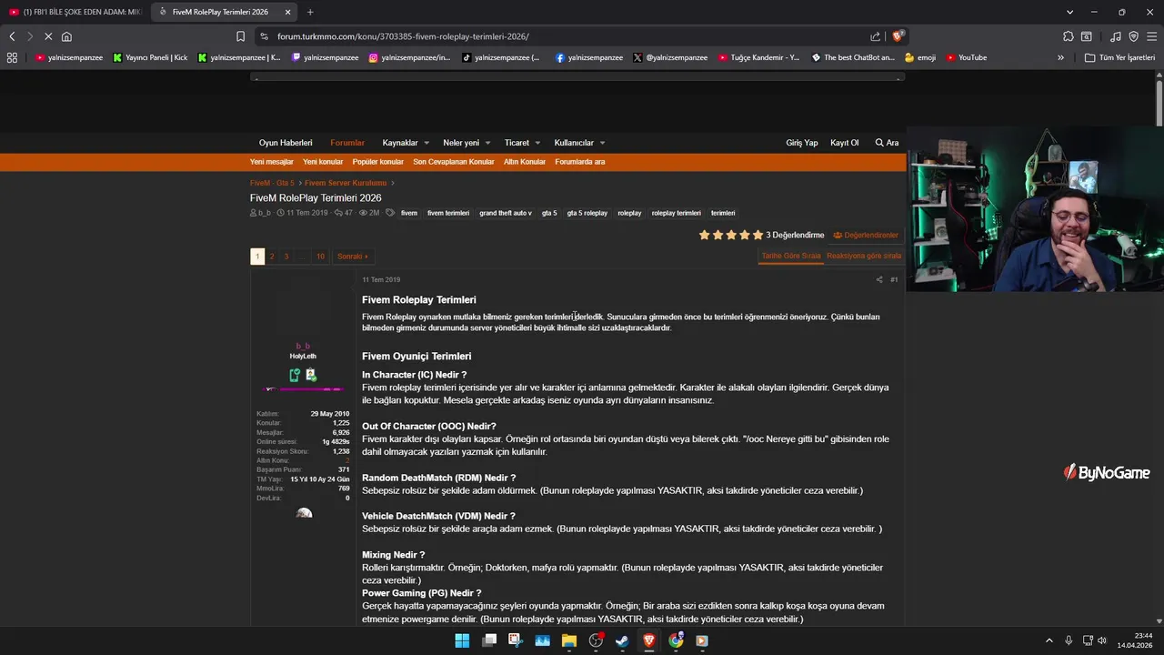Stop page loading with the X icon
This screenshot has width=1164, height=655.
48,36
